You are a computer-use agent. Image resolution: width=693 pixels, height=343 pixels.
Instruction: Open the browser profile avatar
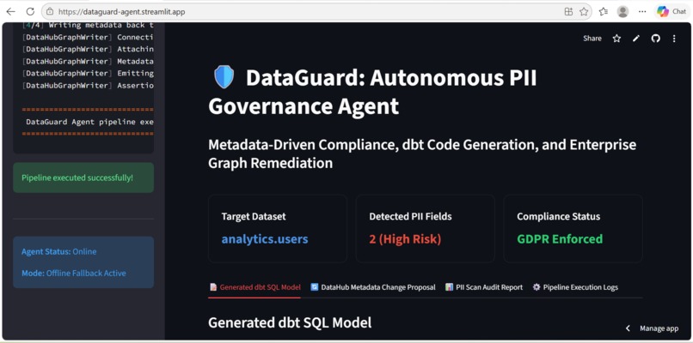click(x=622, y=12)
